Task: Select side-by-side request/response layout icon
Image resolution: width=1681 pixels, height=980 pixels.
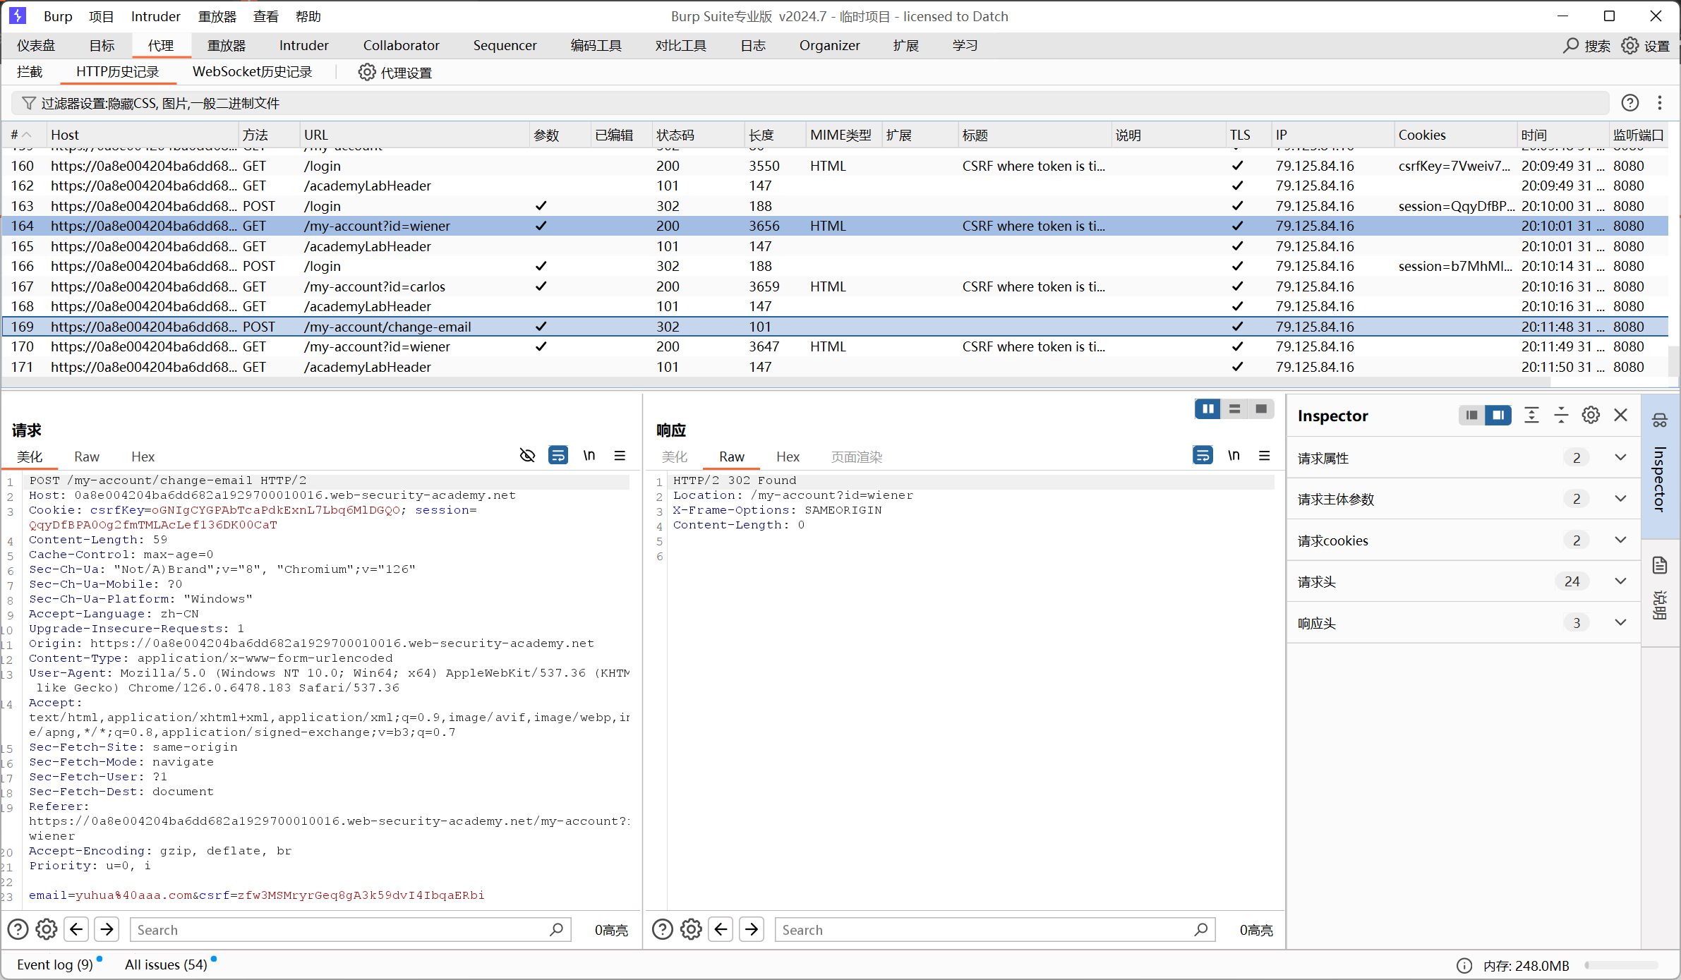Action: pyautogui.click(x=1207, y=409)
